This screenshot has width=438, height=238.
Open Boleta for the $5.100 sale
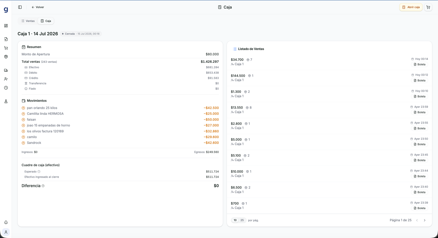pos(419,160)
